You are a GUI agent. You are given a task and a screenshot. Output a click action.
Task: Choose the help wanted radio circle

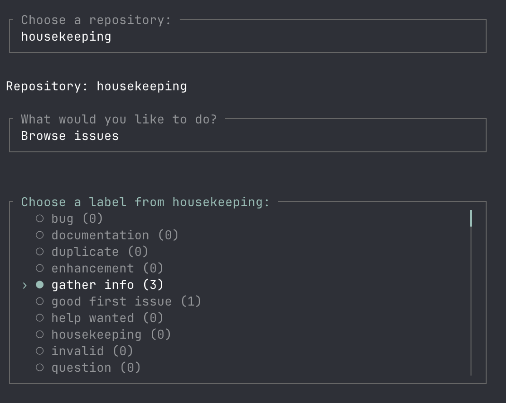click(40, 318)
